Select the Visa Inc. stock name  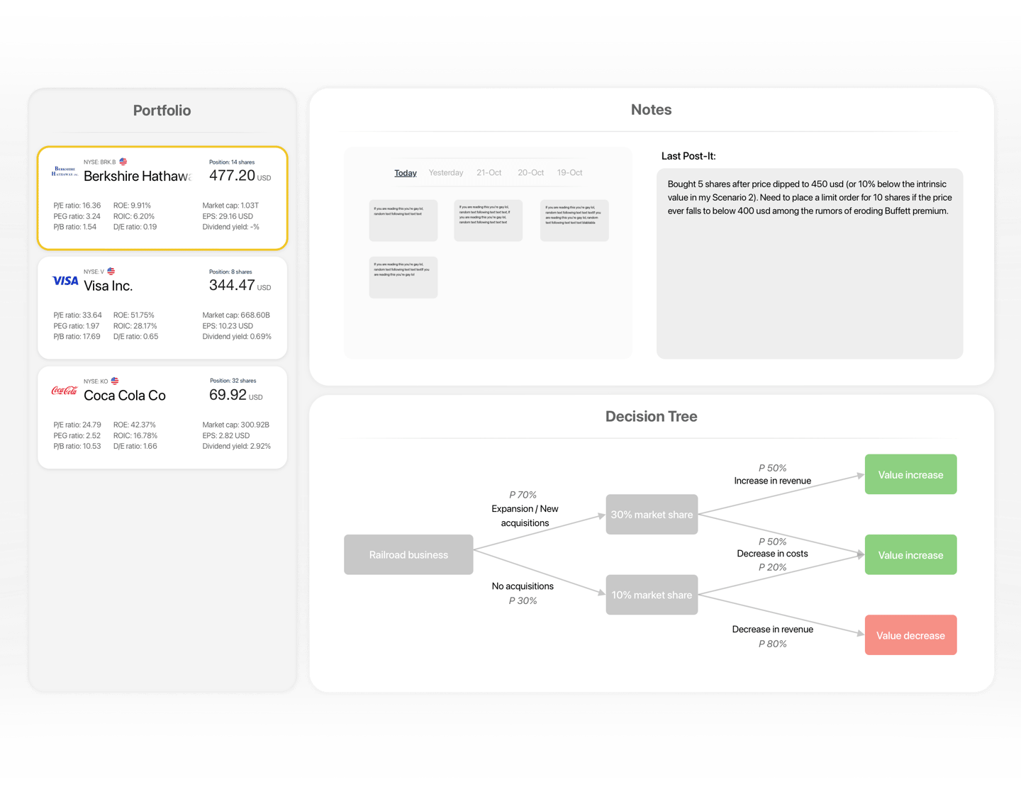pos(108,286)
